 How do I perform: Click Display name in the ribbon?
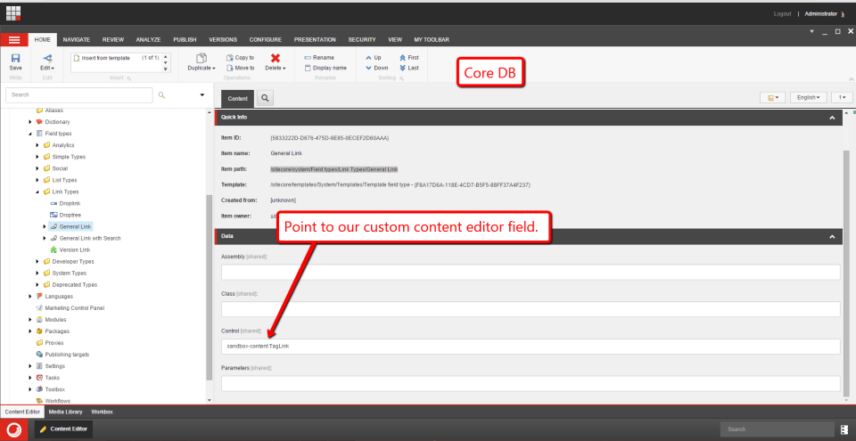click(325, 69)
